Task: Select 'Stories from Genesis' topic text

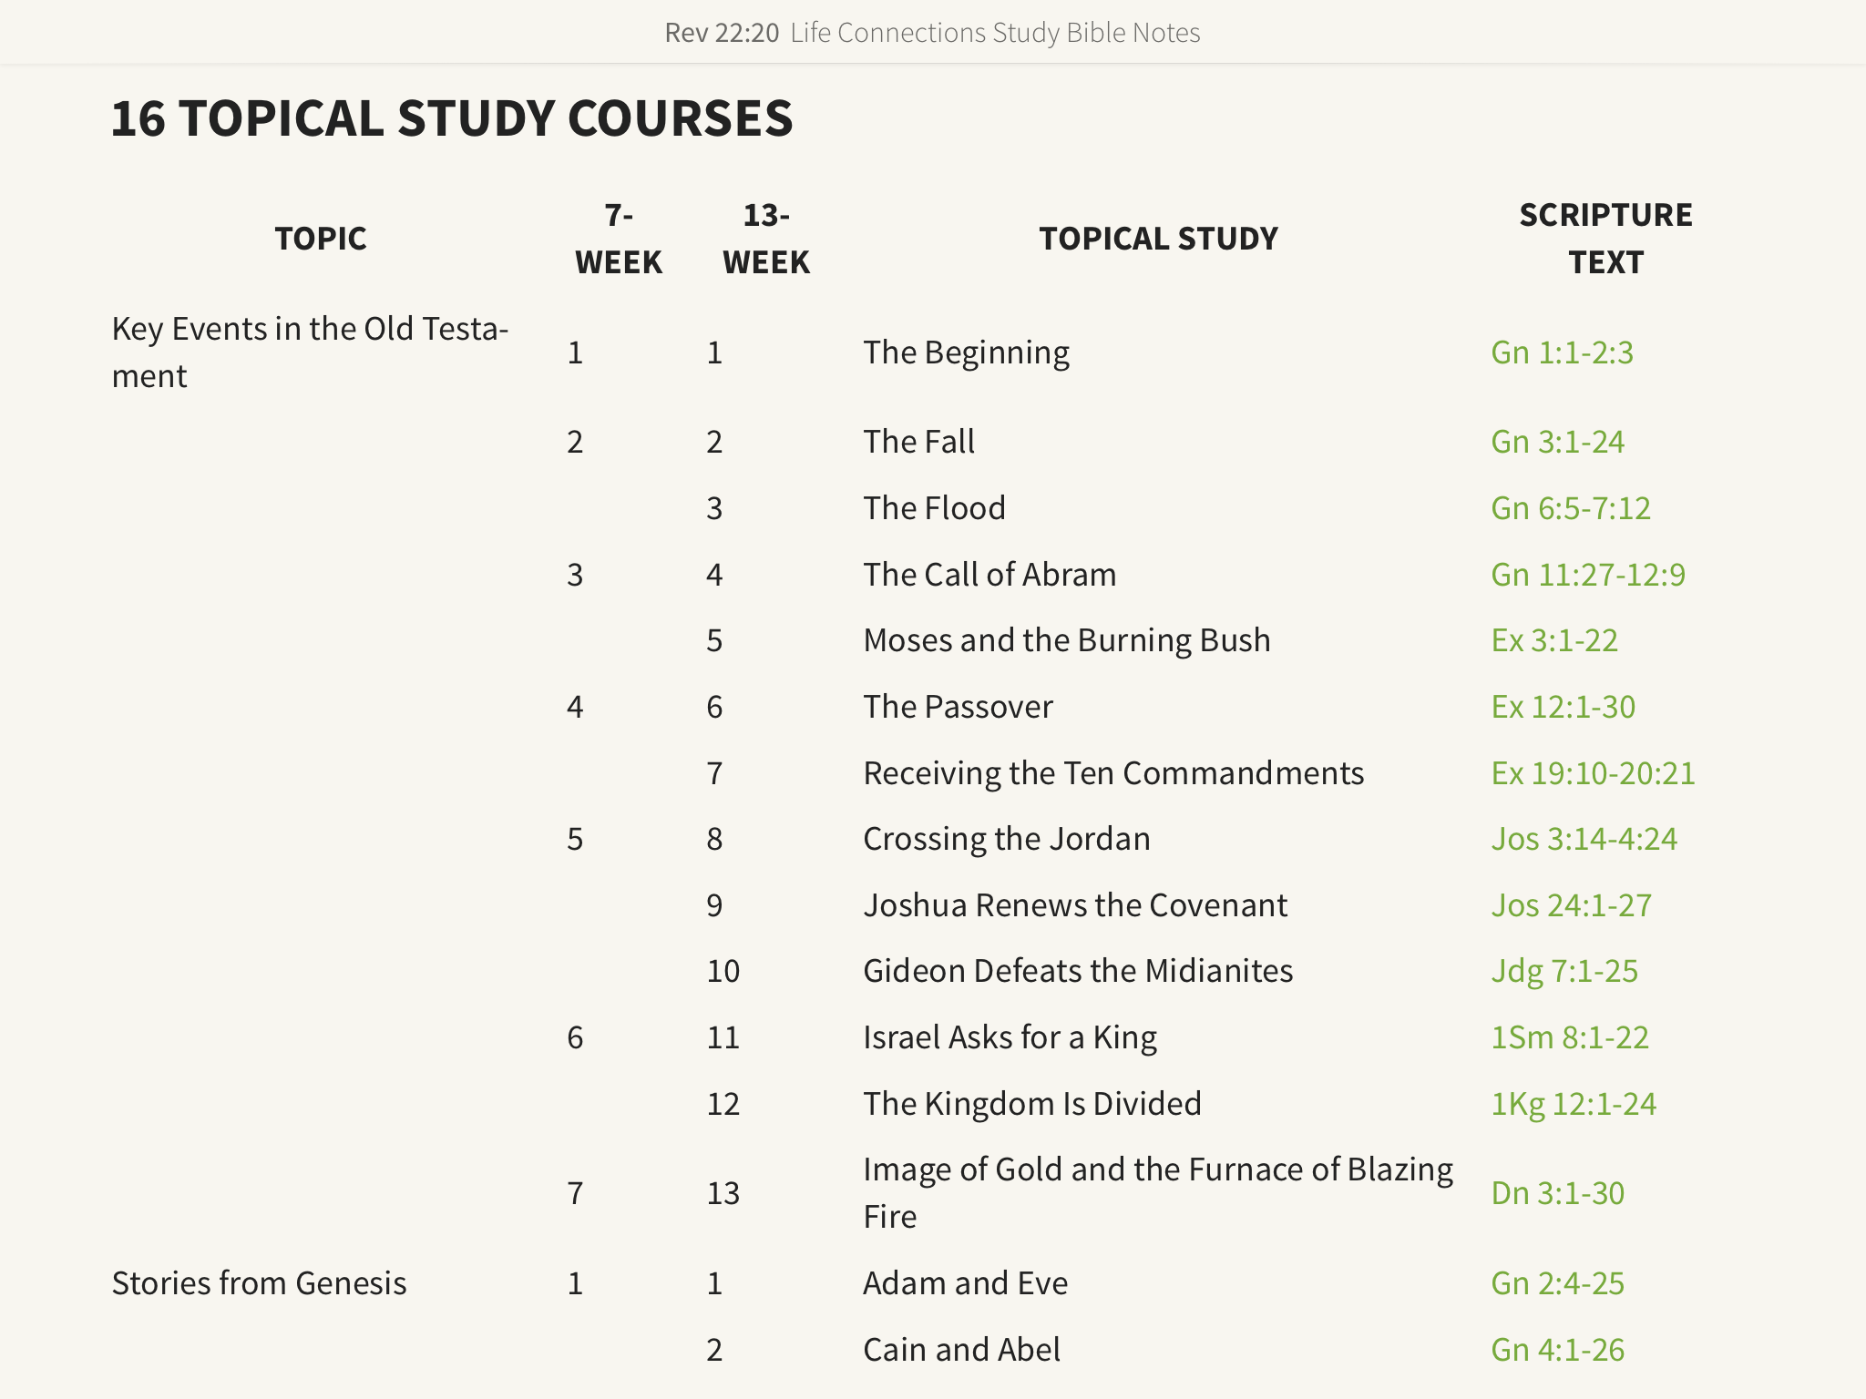Action: (259, 1283)
